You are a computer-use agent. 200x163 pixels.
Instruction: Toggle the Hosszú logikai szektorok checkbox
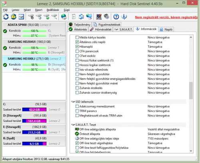pos(77,65)
